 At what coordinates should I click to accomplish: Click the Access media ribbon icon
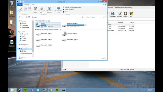tap(35, 10)
